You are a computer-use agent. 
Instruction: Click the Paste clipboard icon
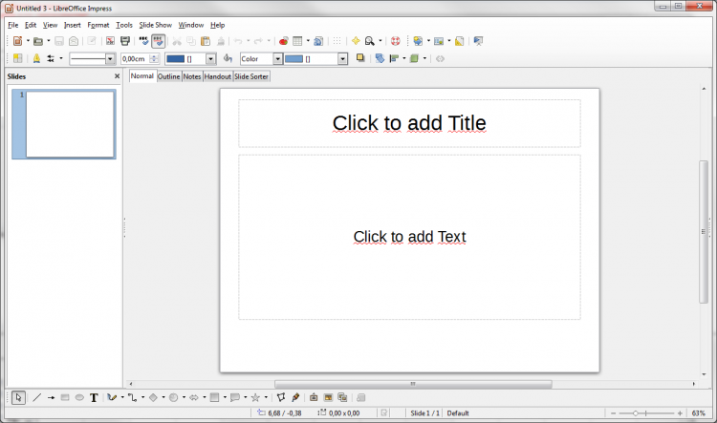(x=206, y=41)
